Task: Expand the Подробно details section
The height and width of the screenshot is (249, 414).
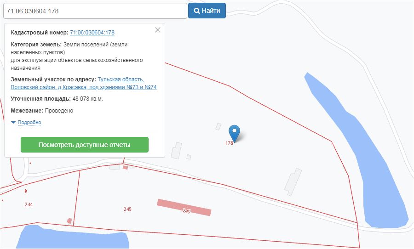Action: tap(29, 122)
